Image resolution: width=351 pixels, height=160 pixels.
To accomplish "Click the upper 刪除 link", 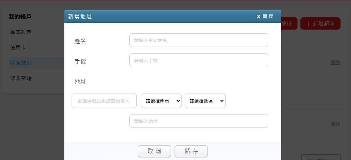I will (335, 62).
